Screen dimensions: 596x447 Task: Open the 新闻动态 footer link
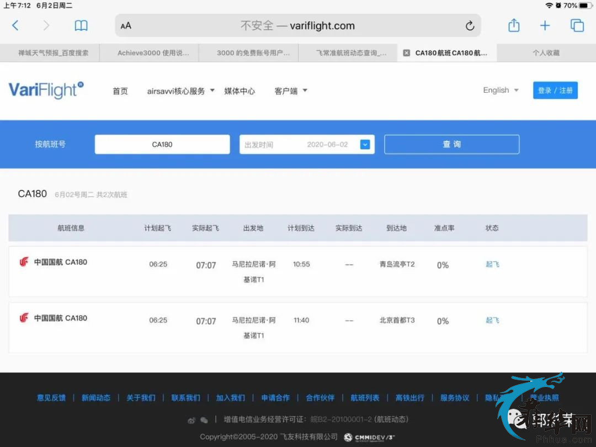pos(96,398)
